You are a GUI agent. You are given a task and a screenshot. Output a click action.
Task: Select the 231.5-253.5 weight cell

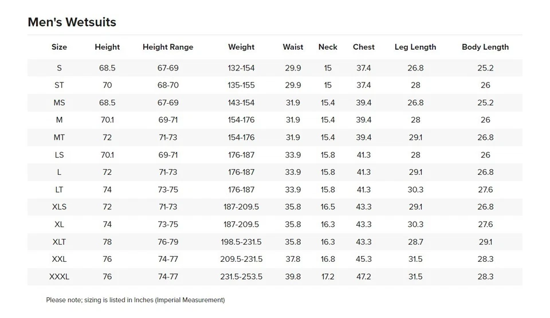click(x=241, y=277)
